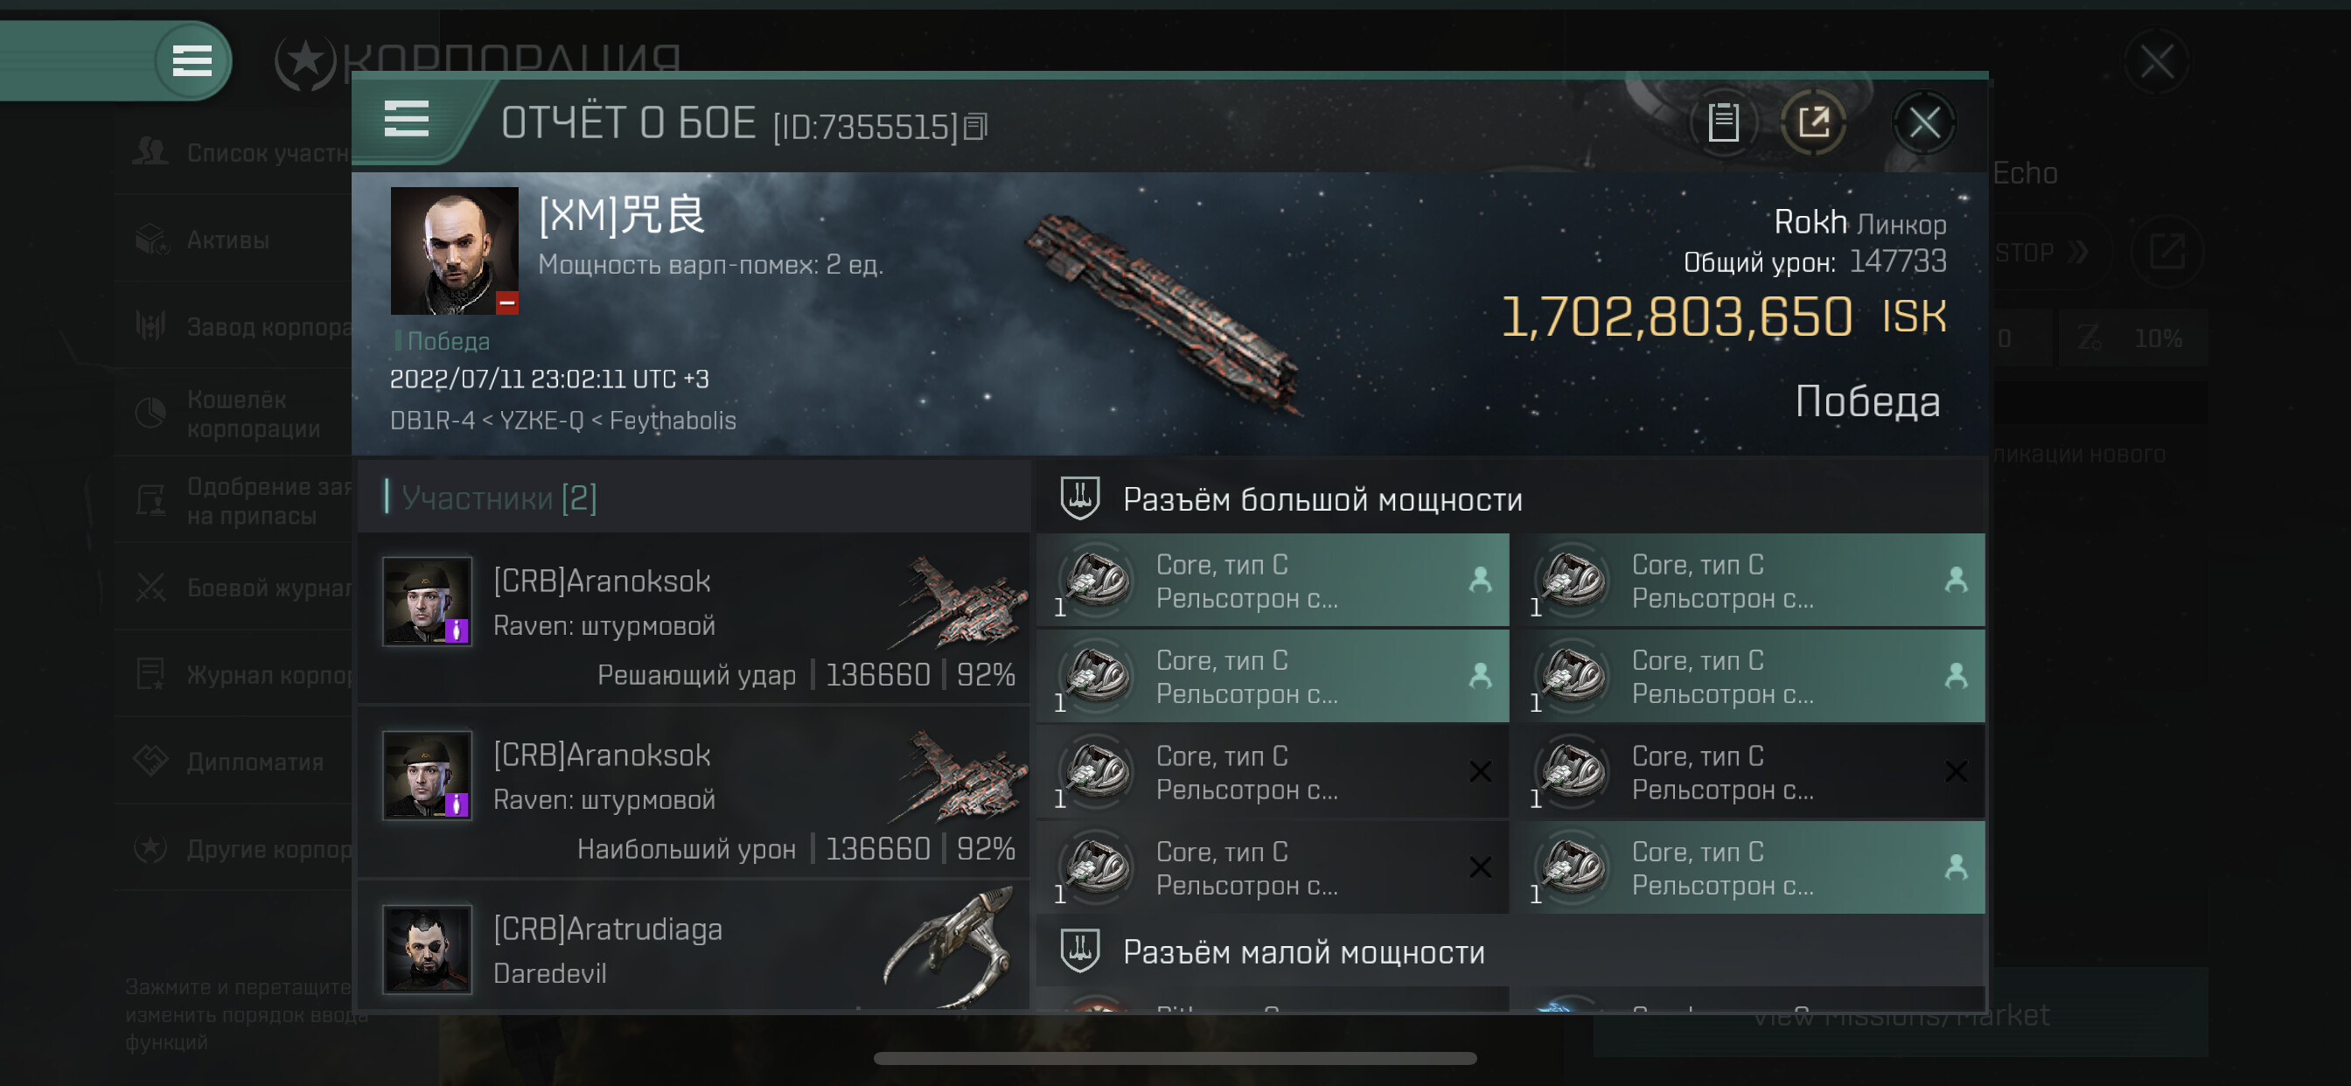Click the clipboard copy-report icon
This screenshot has width=2351, height=1086.
pos(1723,122)
